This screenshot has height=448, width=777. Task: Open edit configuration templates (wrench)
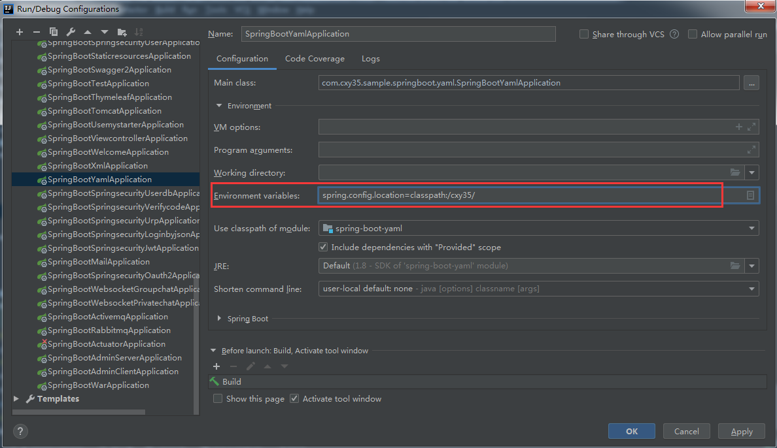(70, 31)
